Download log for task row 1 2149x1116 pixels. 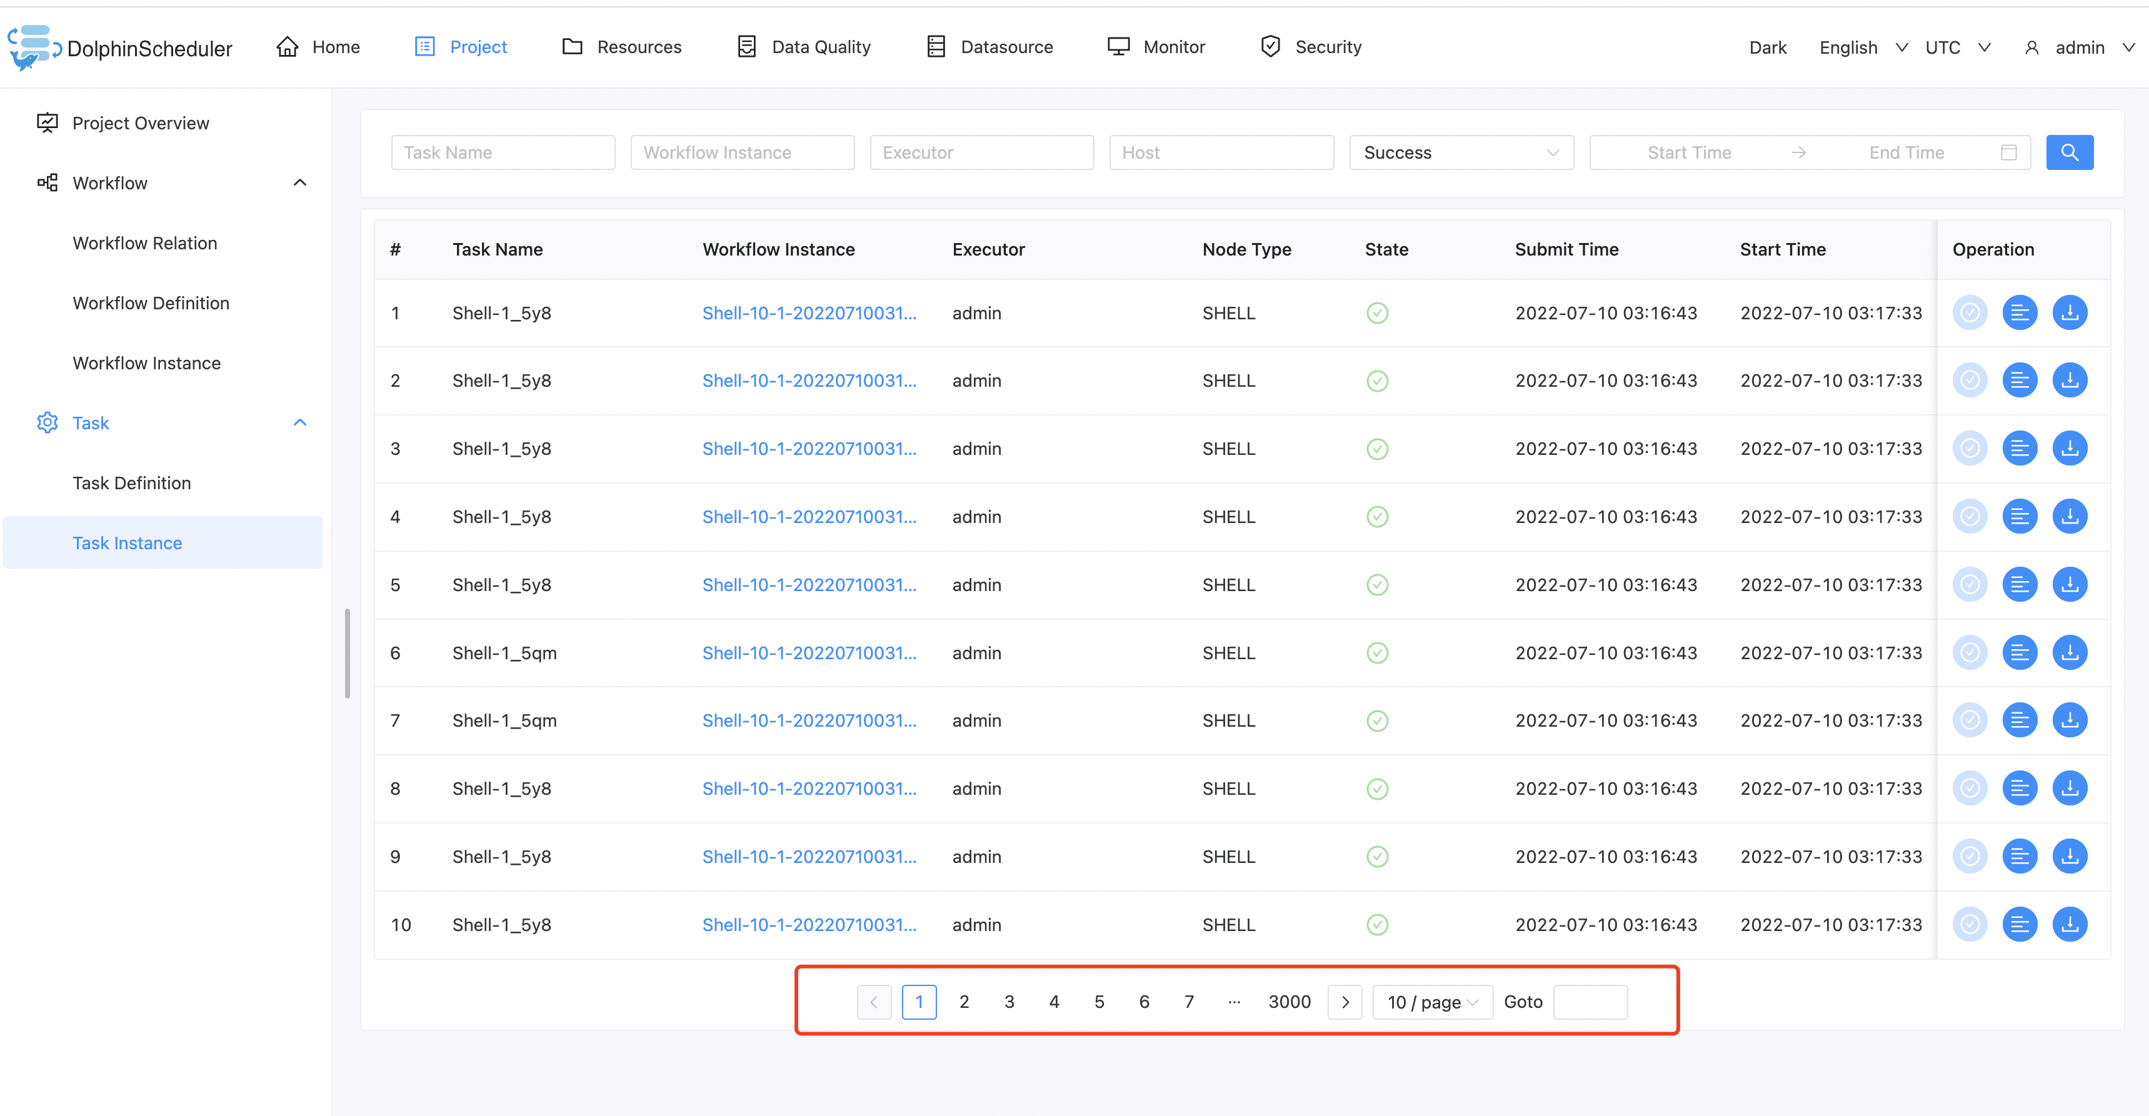(2070, 313)
